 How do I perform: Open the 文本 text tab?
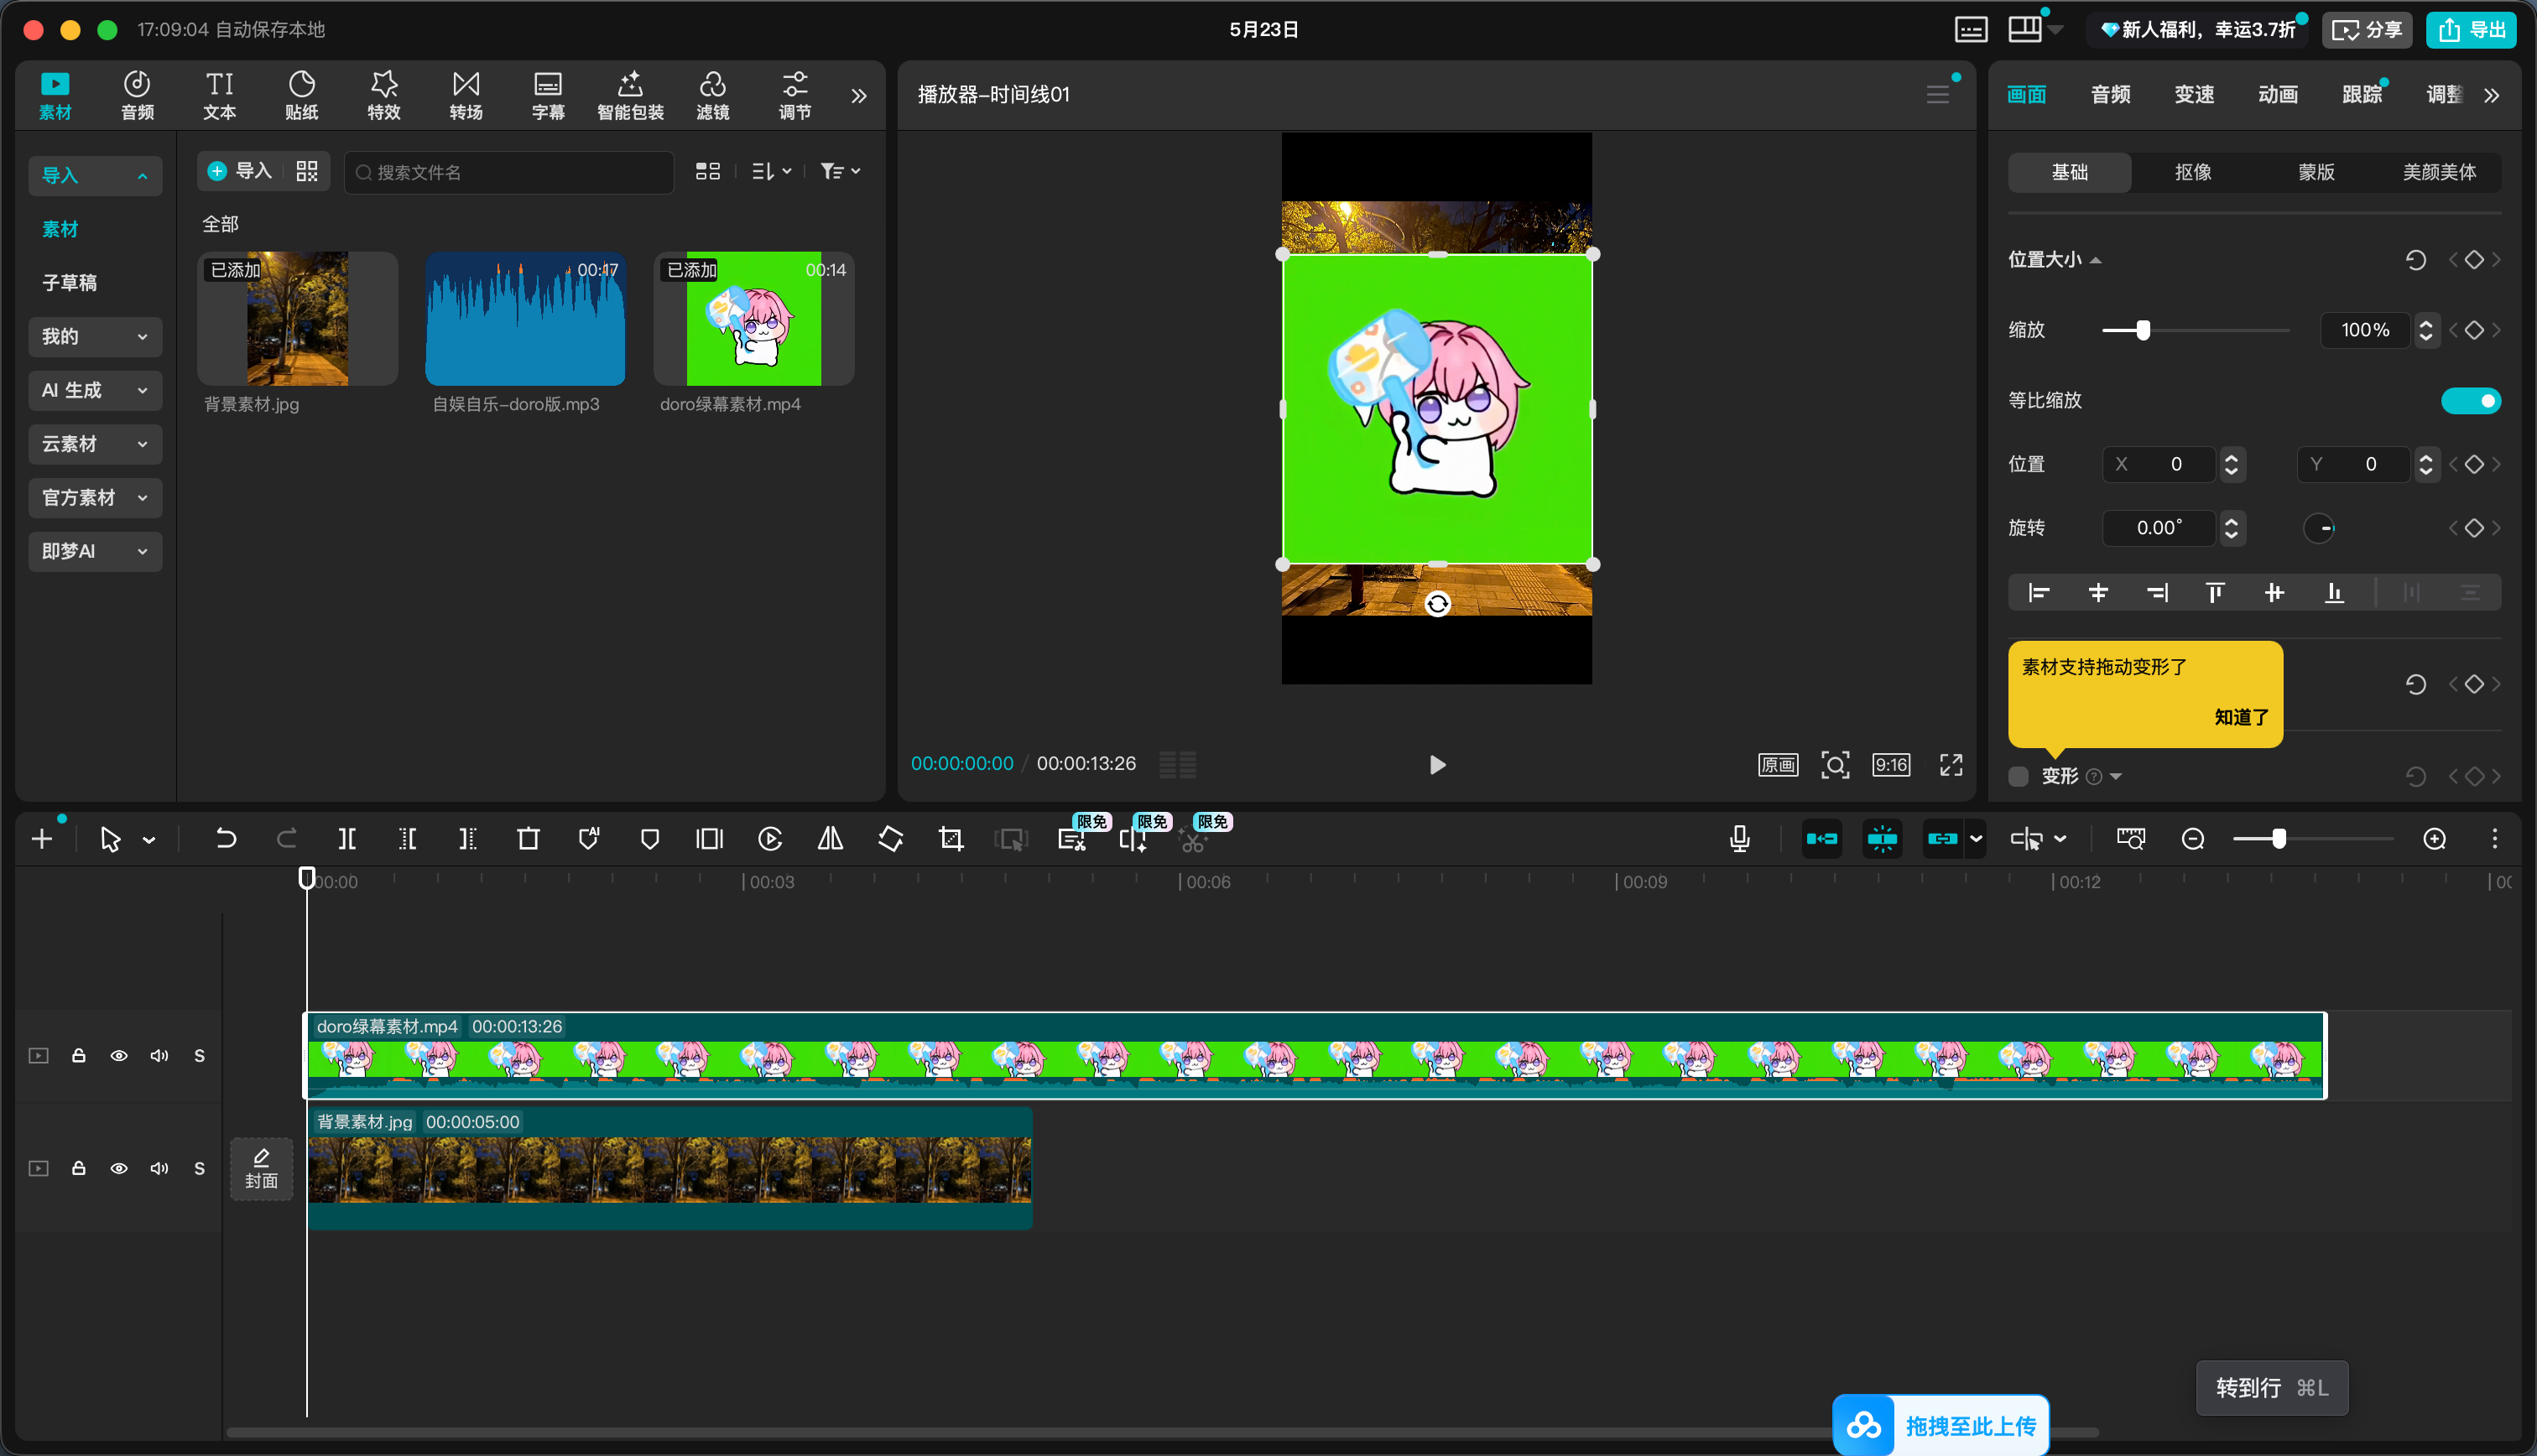coord(219,96)
